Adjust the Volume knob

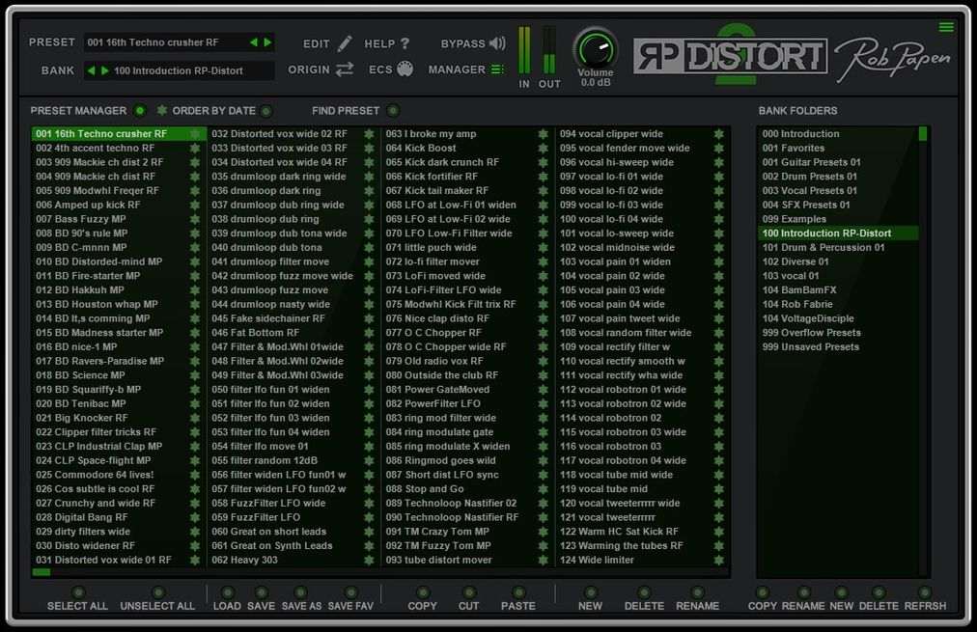596,46
